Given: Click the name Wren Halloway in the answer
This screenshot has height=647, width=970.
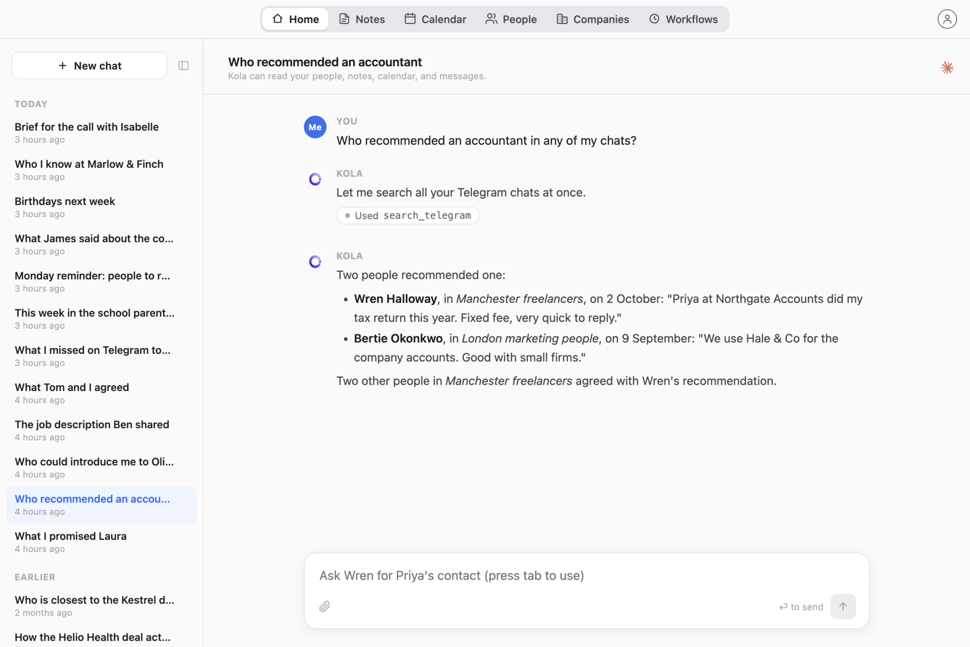Looking at the screenshot, I should point(395,299).
